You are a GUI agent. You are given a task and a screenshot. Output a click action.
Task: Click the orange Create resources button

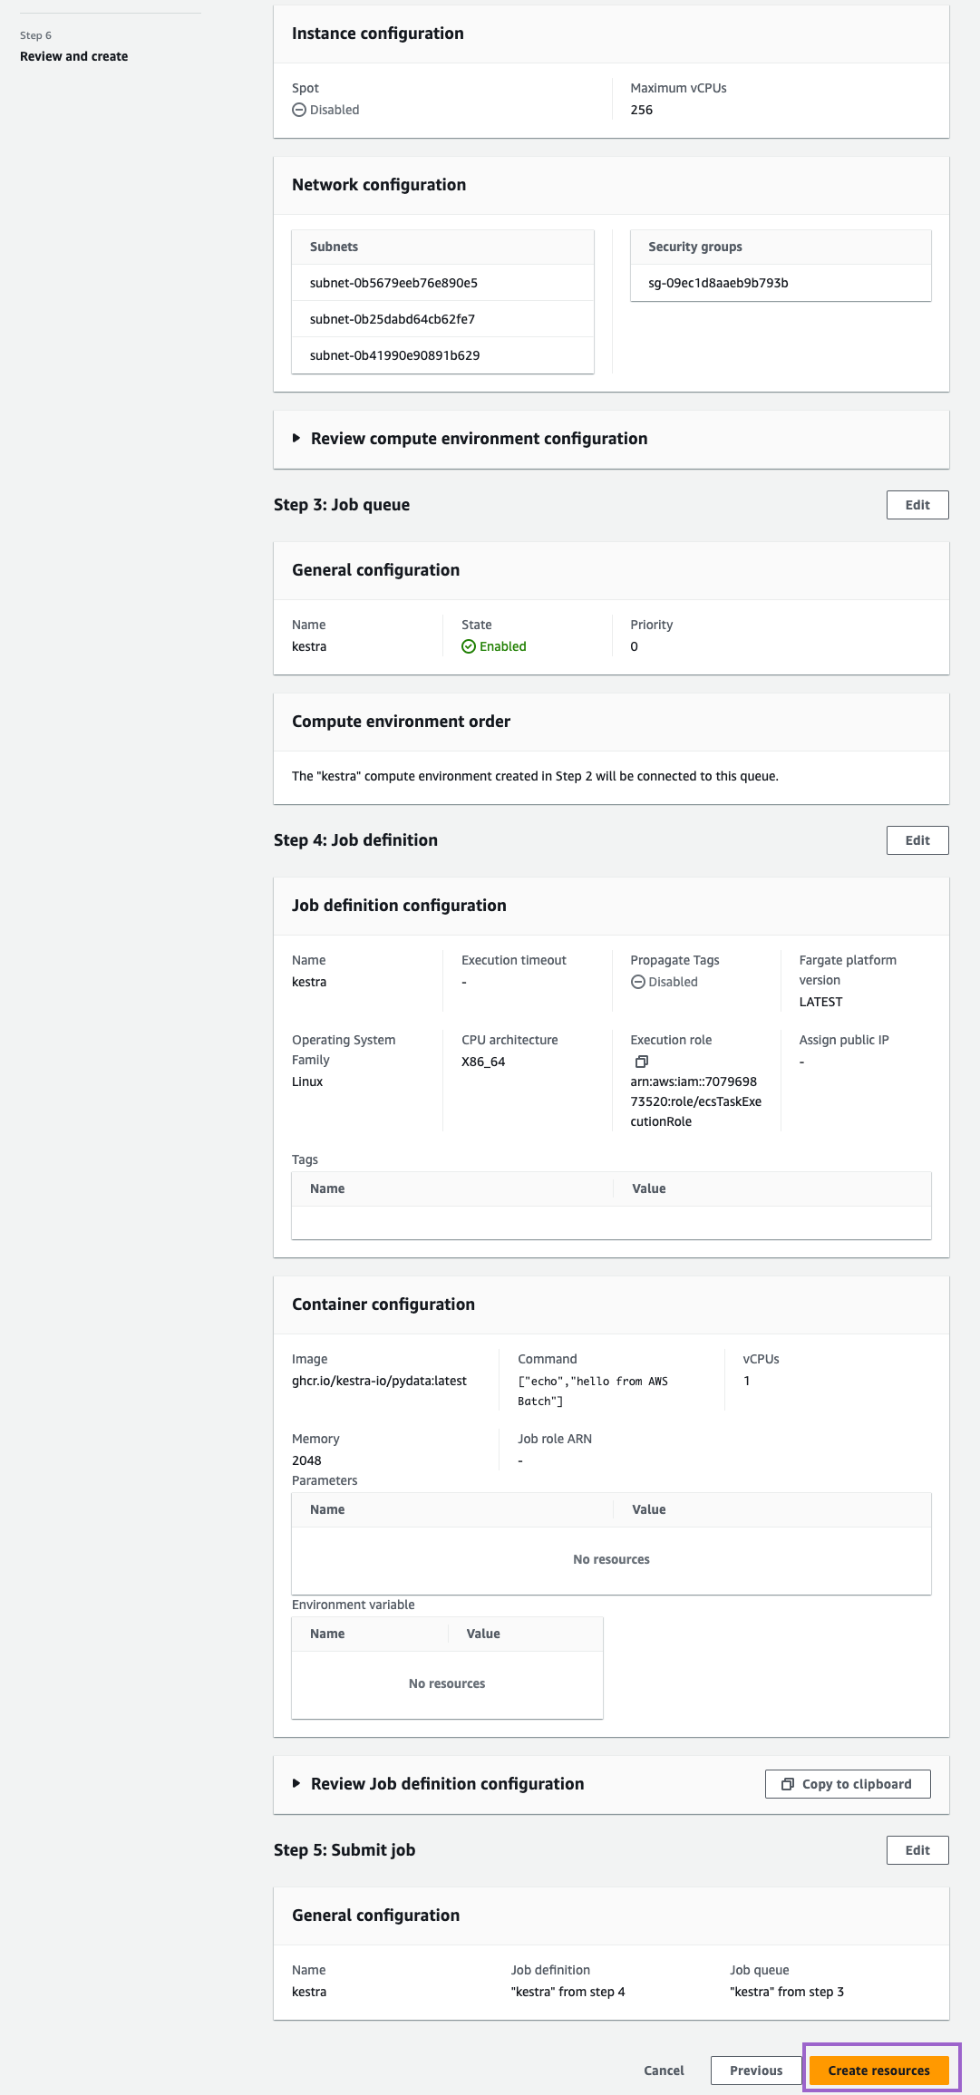(878, 2071)
